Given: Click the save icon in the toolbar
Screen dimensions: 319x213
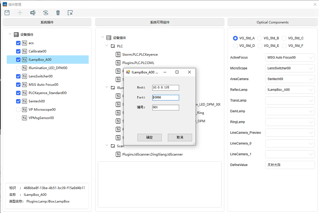Looking at the screenshot, I should (x=7, y=13).
